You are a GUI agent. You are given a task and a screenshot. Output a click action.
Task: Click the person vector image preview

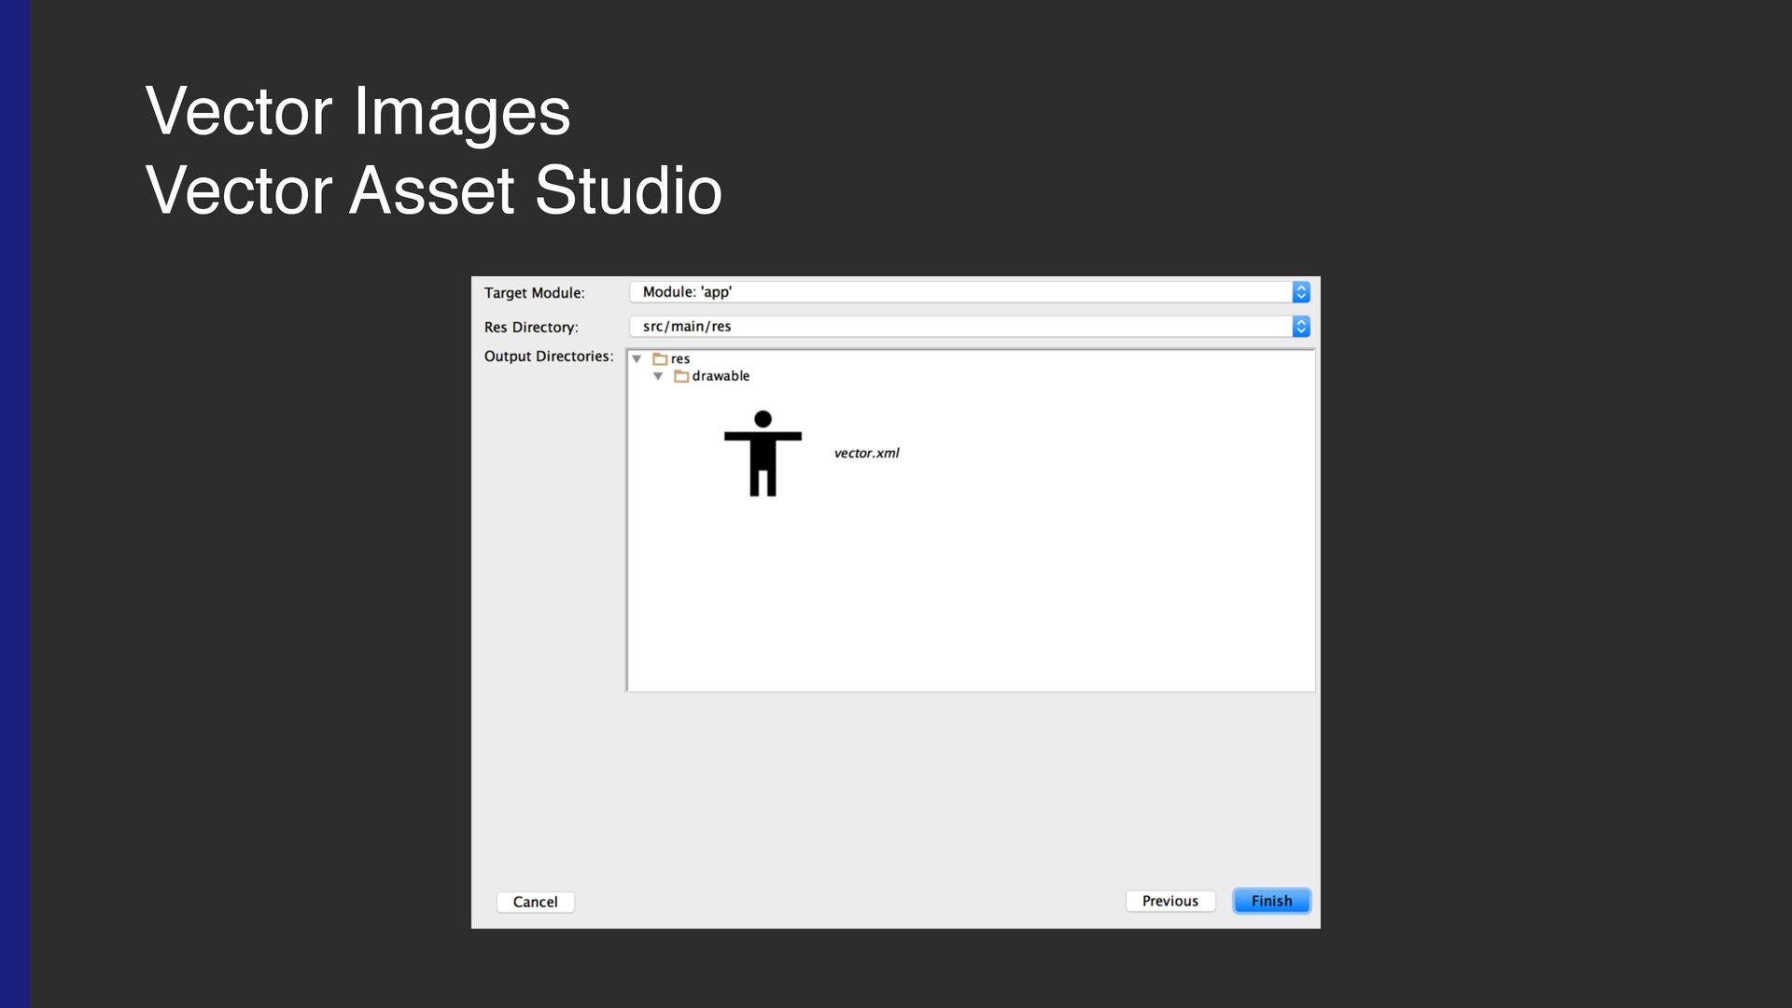(763, 454)
